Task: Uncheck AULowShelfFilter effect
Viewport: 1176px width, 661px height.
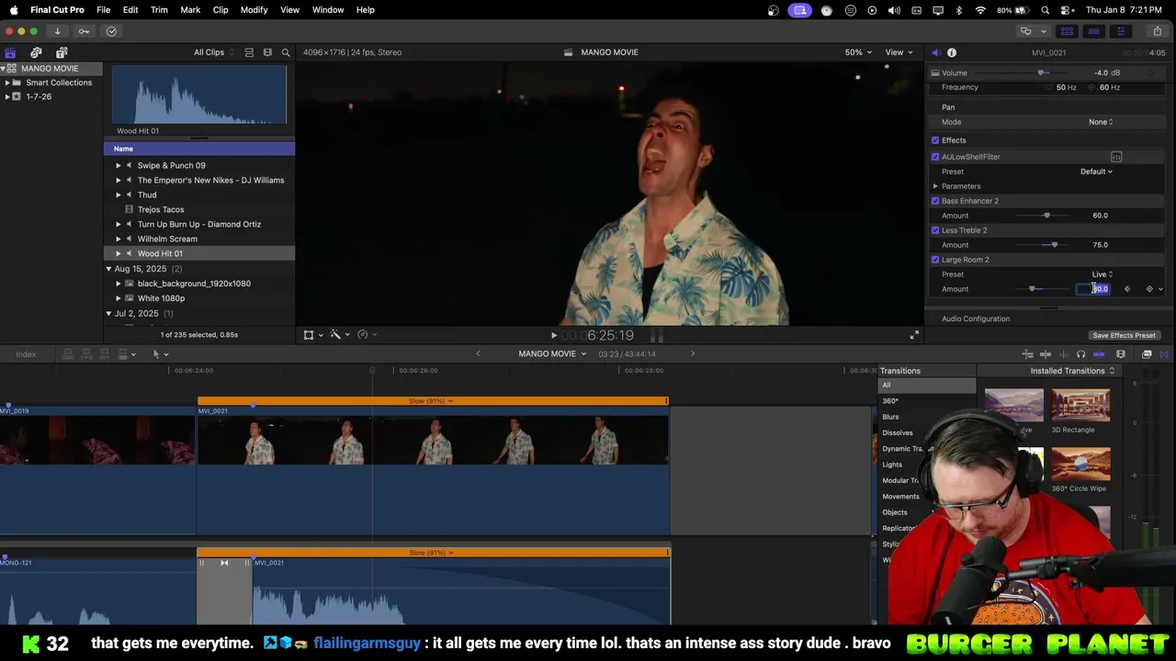Action: [x=935, y=157]
